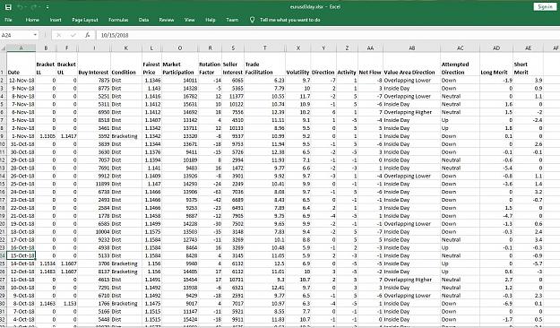Select column K header
The height and width of the screenshot is (328, 560).
[x=126, y=47]
